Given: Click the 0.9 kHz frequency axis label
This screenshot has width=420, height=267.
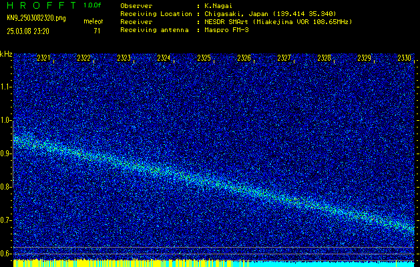Looking at the screenshot, I should point(5,154).
